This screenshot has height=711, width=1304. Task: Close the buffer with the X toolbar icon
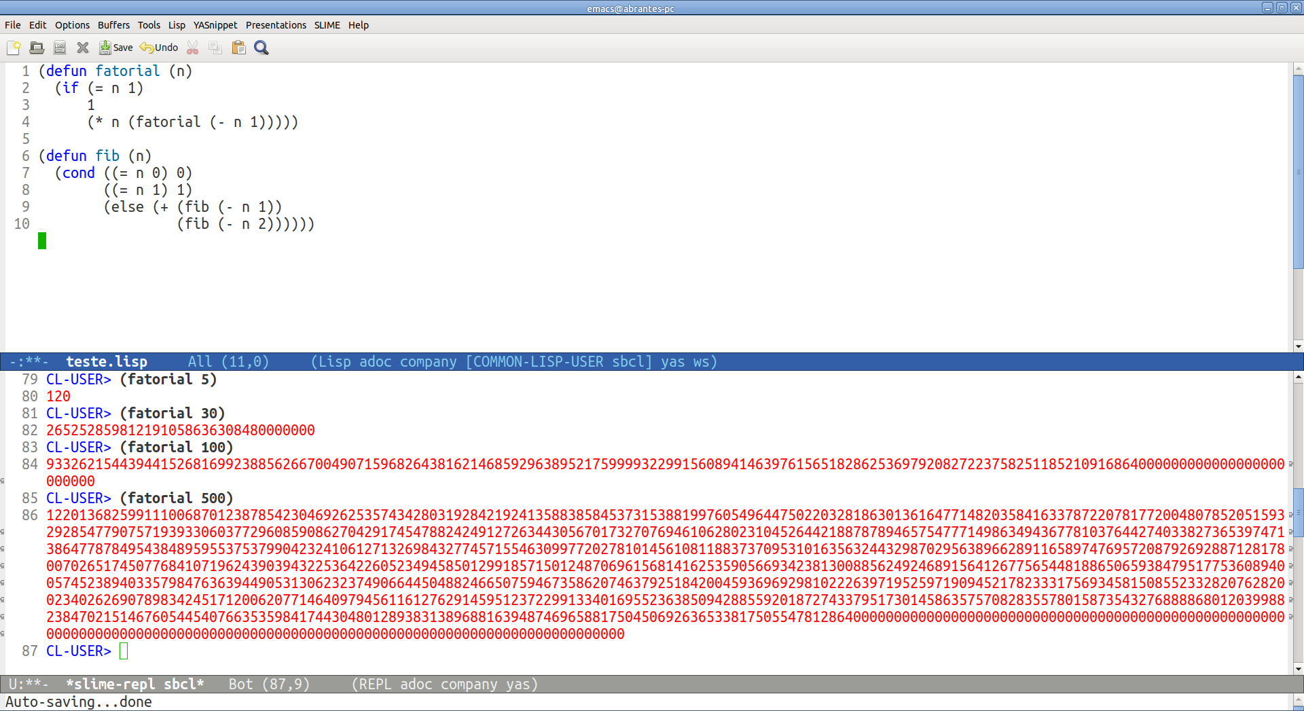click(x=83, y=48)
